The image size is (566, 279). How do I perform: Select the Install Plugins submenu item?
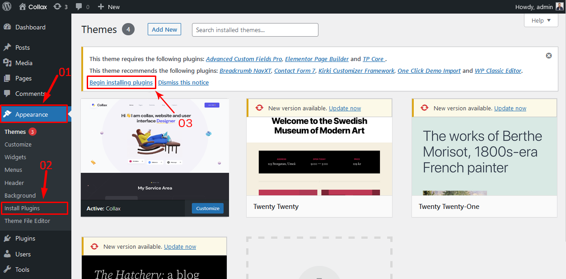[22, 208]
